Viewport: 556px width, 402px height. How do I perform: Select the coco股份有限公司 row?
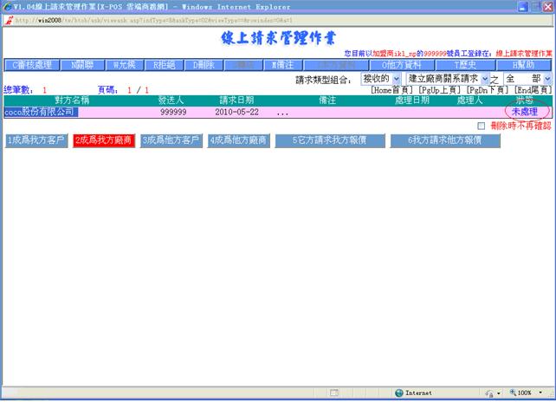click(40, 112)
